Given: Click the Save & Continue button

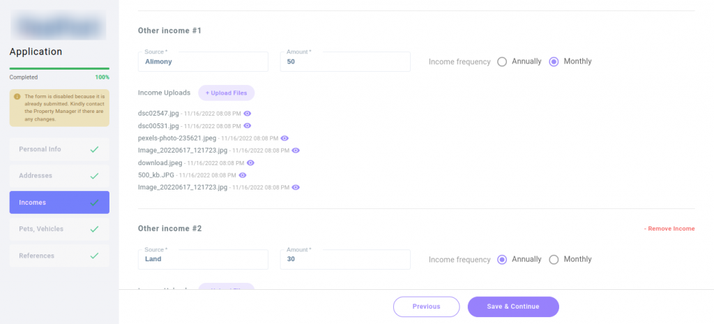Looking at the screenshot, I should coord(513,307).
